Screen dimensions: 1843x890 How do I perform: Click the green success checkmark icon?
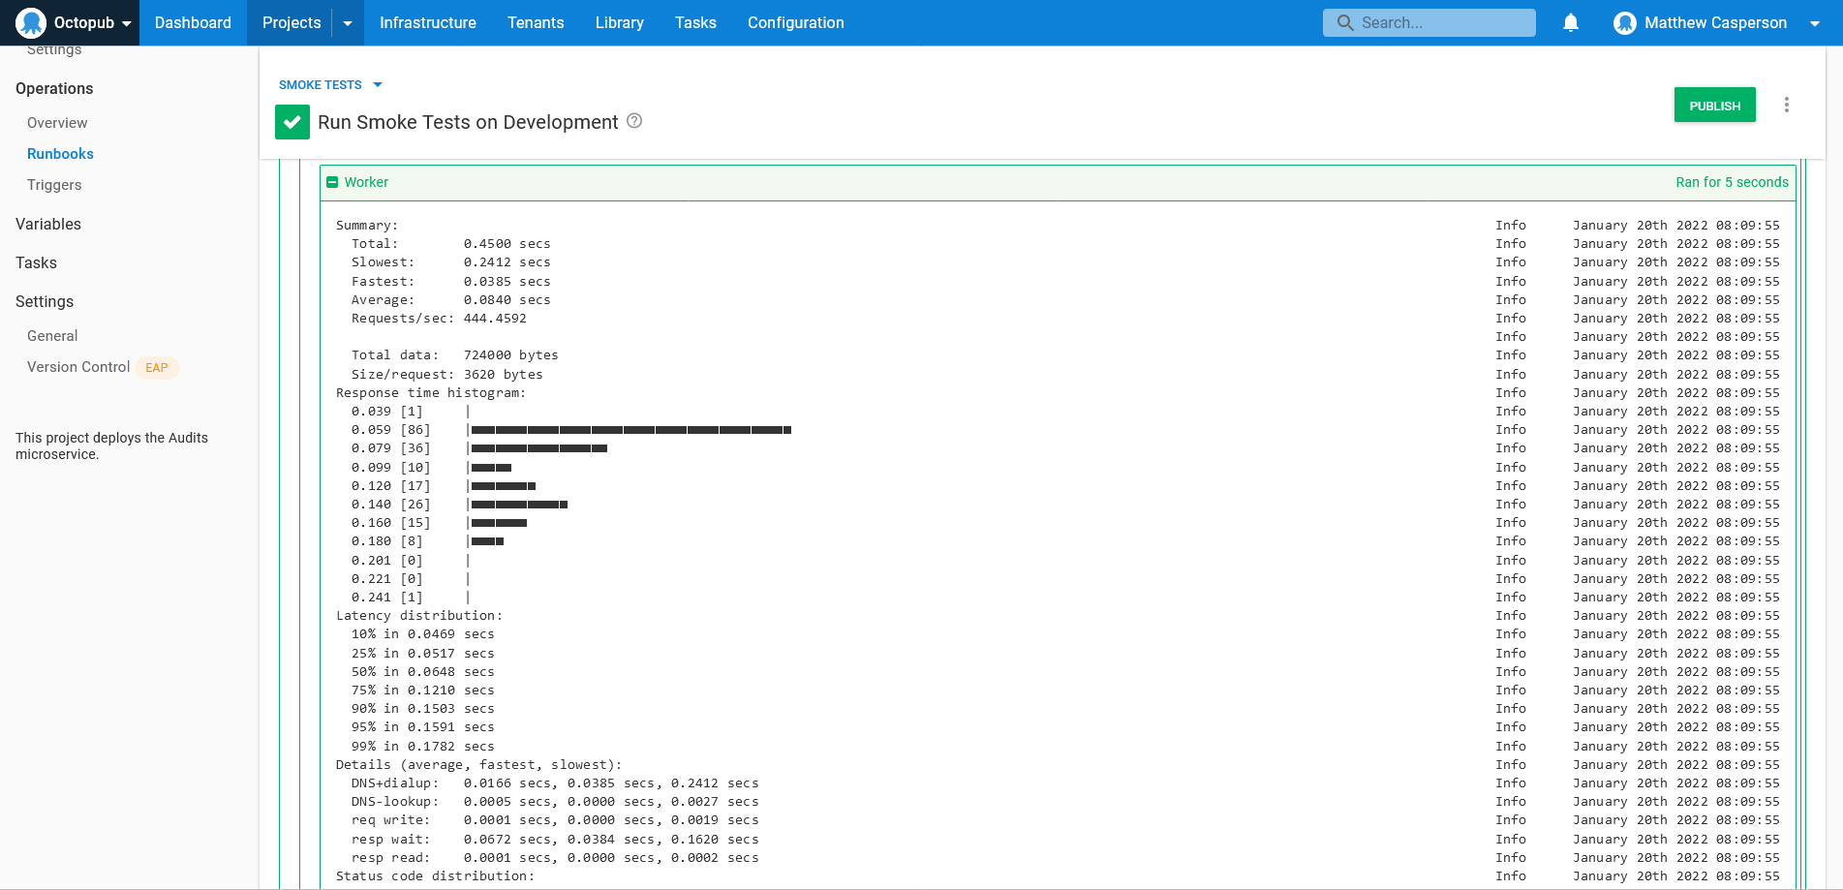tap(292, 122)
